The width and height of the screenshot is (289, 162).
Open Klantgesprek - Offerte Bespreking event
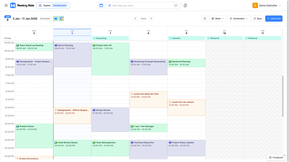(x=72, y=116)
